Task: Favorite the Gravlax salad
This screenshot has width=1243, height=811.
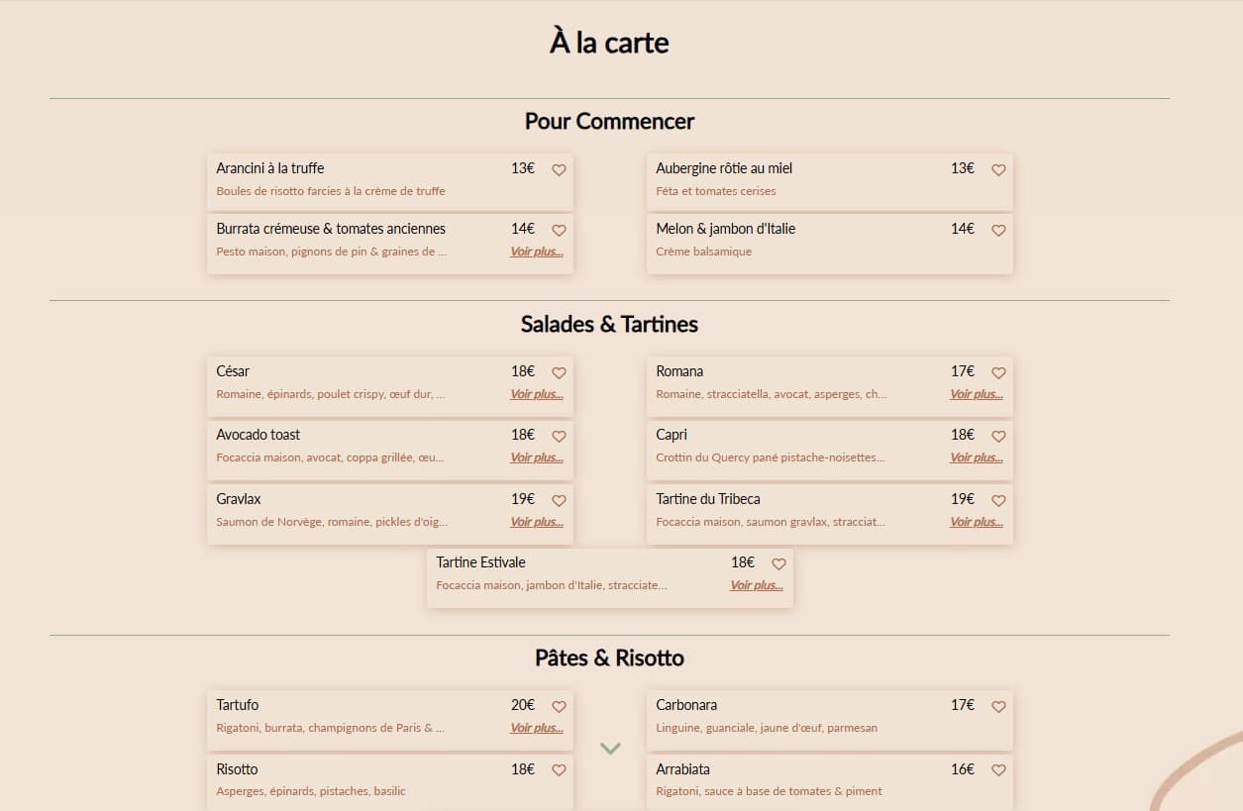Action: click(559, 500)
